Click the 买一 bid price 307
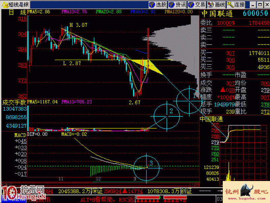The image size is (270, 203). [231, 53]
